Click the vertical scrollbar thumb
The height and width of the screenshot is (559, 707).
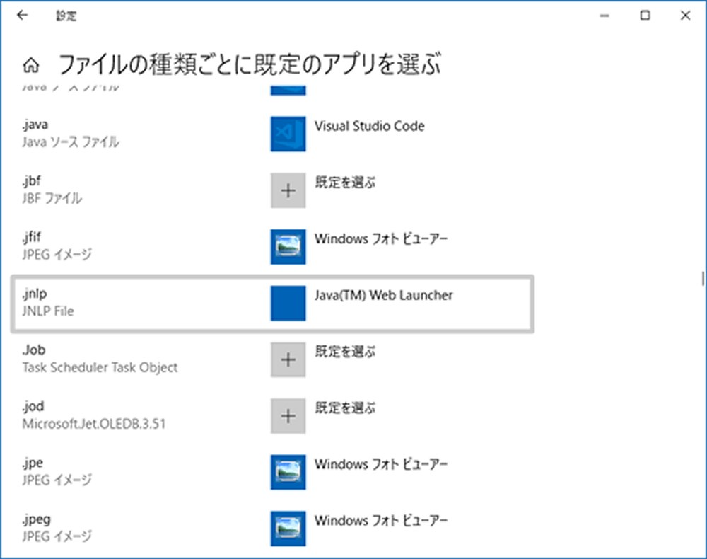point(703,278)
